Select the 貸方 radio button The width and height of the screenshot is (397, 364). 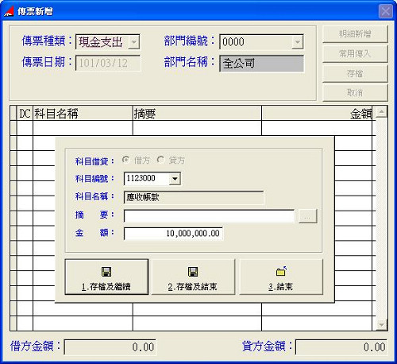pyautogui.click(x=160, y=160)
